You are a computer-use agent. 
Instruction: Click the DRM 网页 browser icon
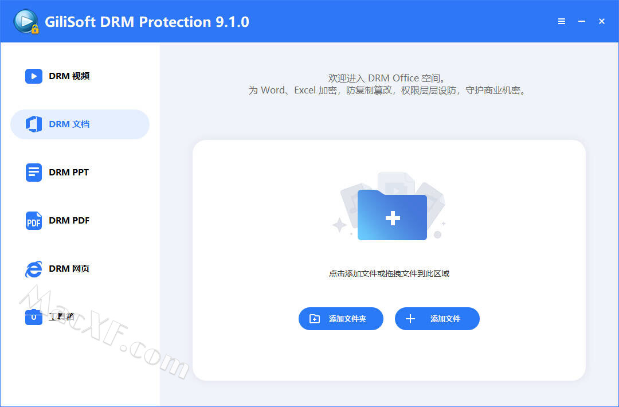coord(34,269)
